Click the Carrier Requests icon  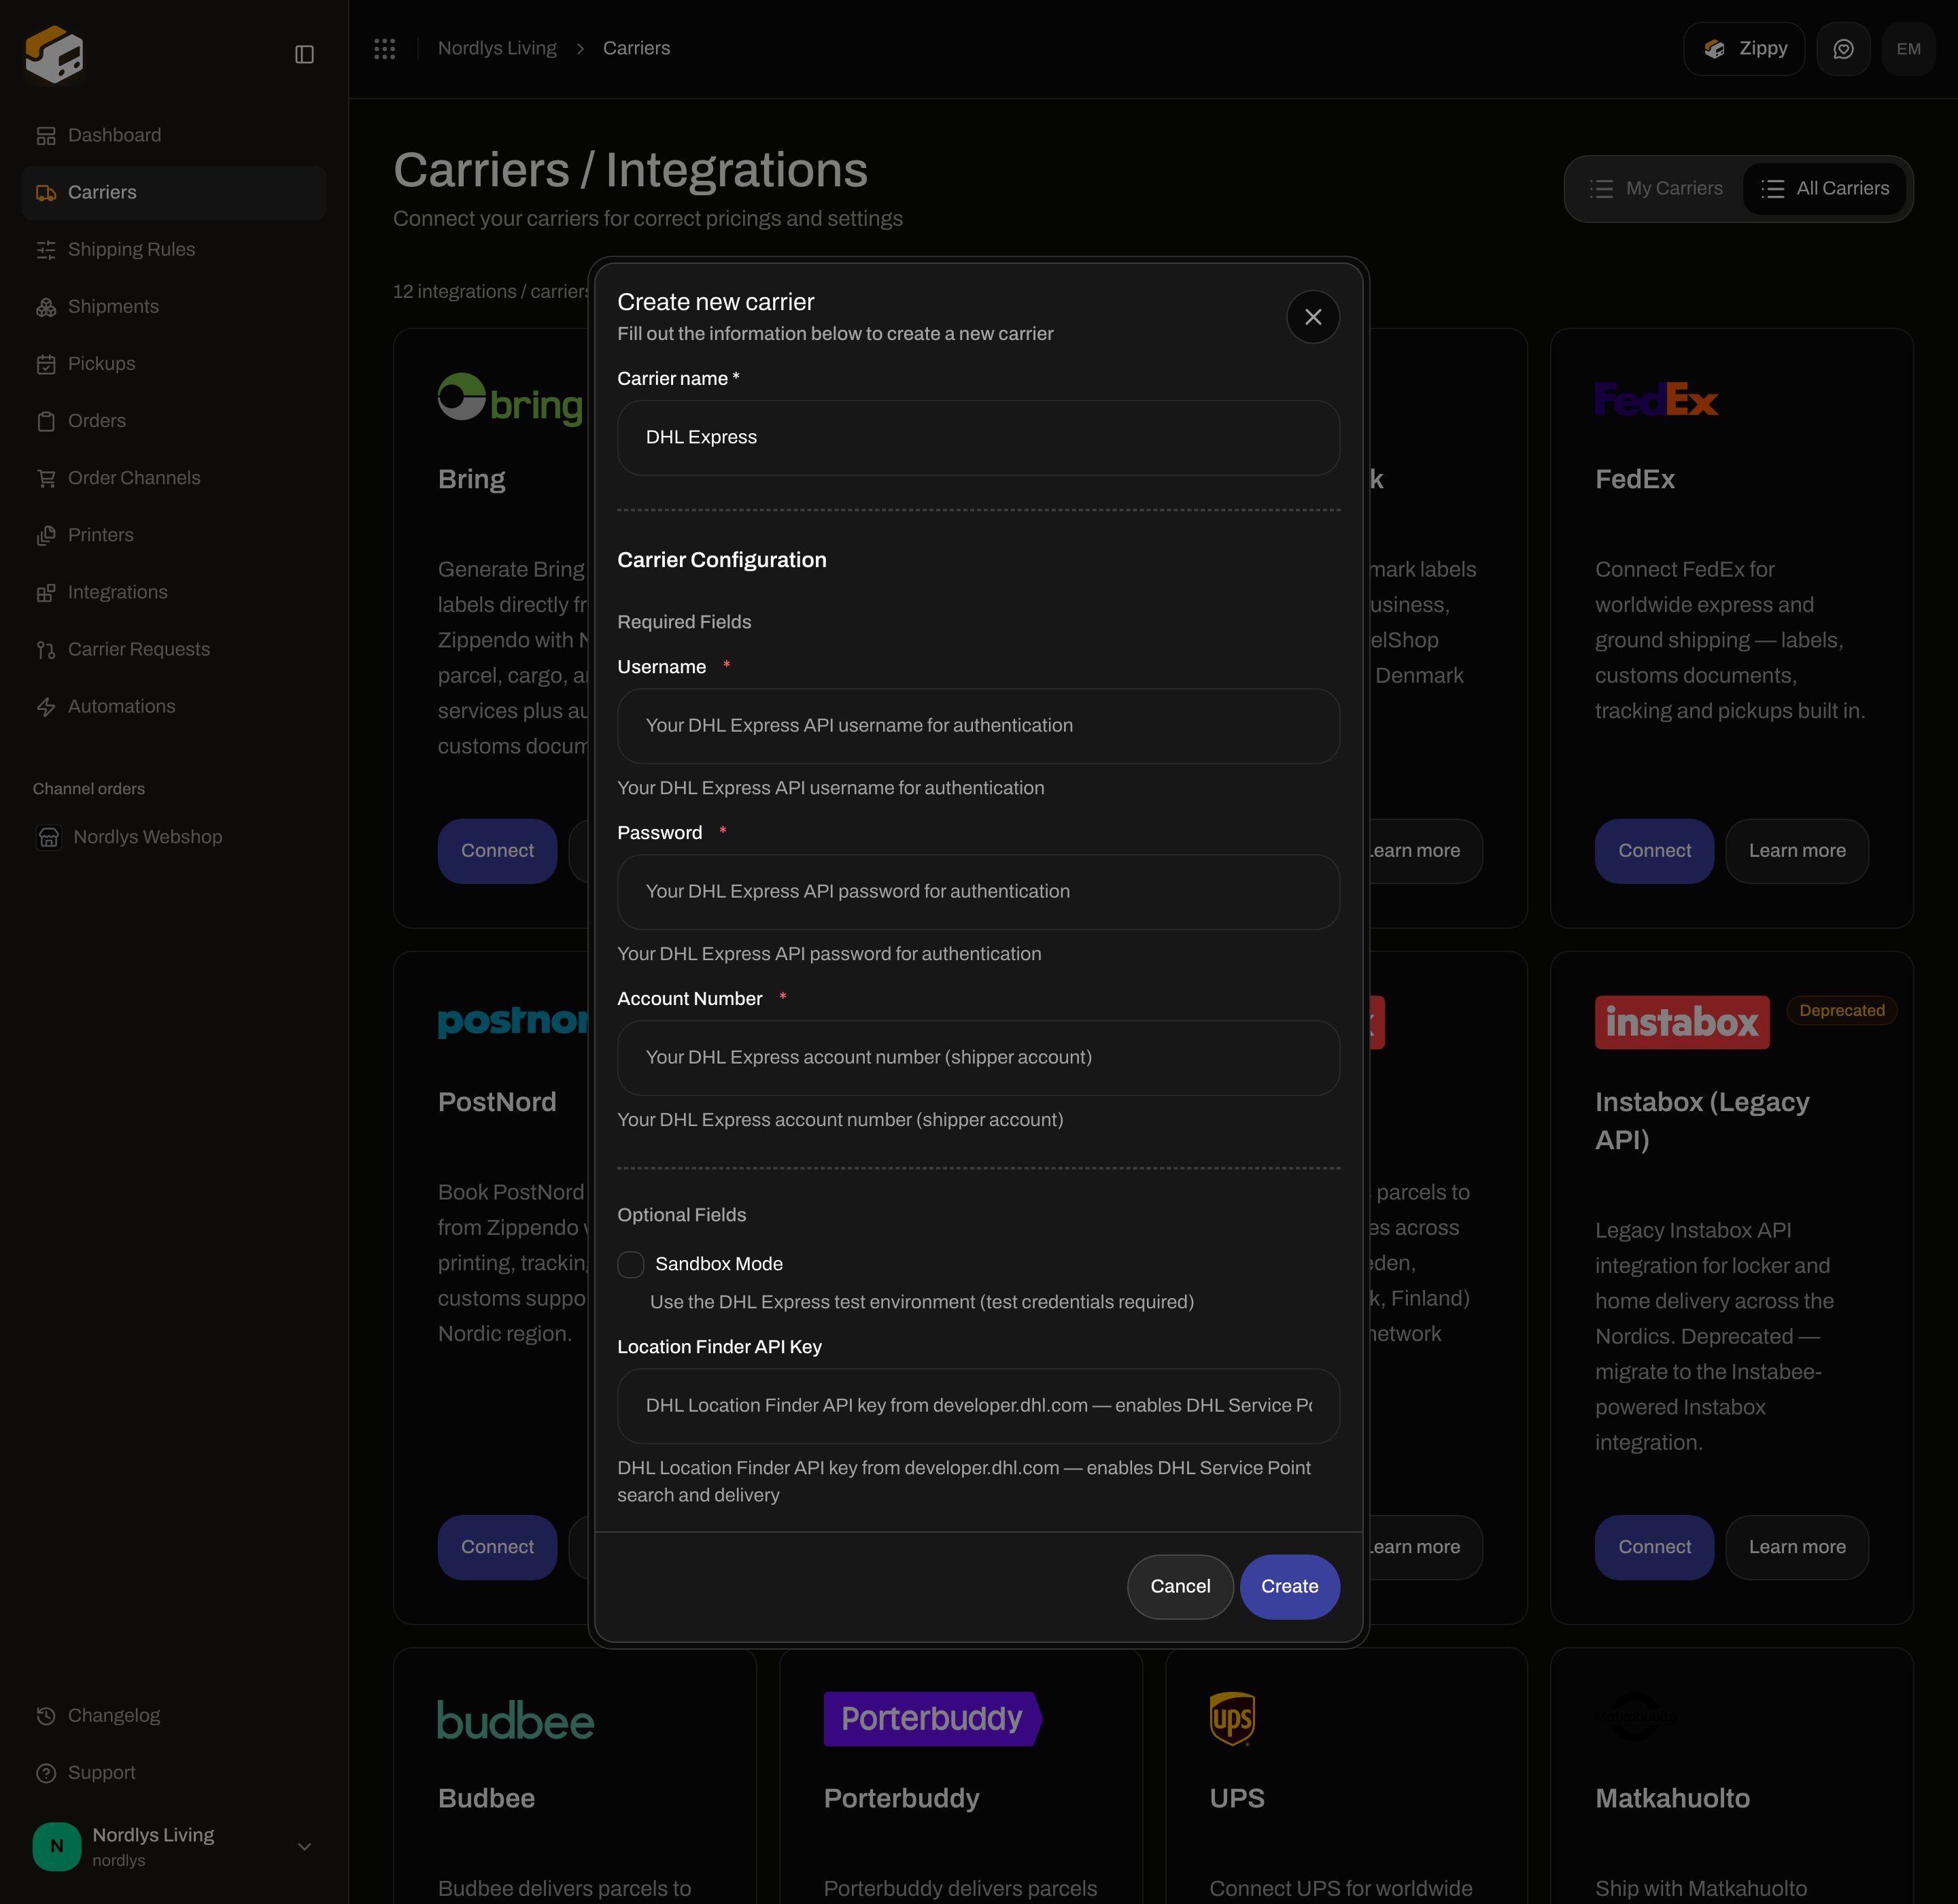46,649
